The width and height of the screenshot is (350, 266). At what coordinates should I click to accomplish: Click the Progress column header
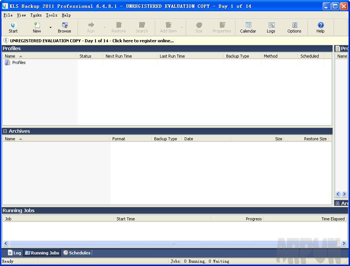tap(237, 219)
